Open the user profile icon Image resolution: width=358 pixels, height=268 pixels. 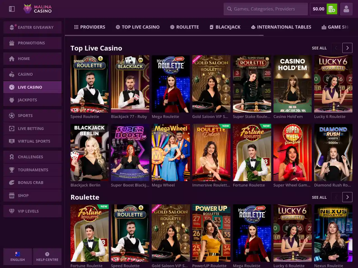[346, 9]
